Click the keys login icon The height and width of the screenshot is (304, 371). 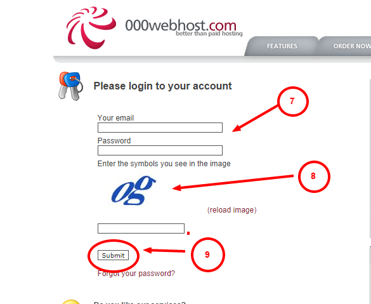click(x=70, y=86)
